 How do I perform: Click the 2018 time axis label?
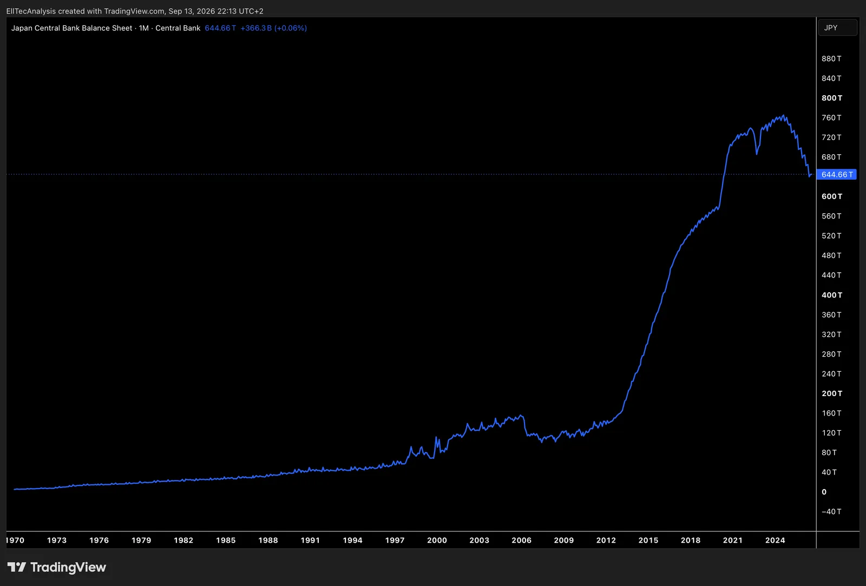point(690,540)
